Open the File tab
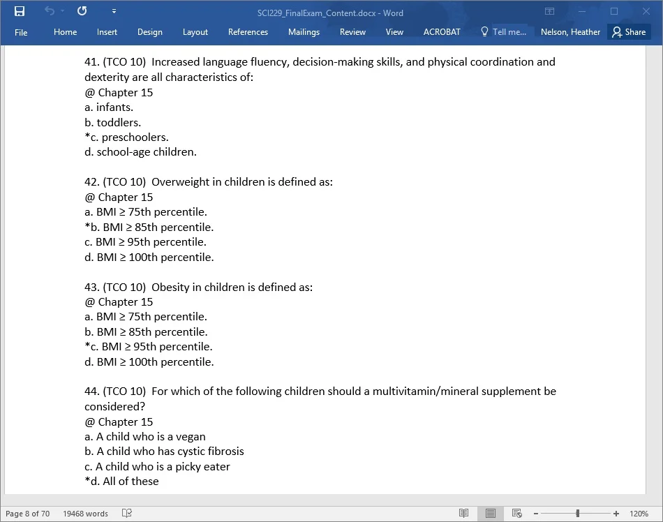The height and width of the screenshot is (522, 663). pos(21,32)
